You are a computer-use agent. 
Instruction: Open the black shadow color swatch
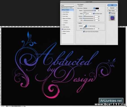click(97, 8)
